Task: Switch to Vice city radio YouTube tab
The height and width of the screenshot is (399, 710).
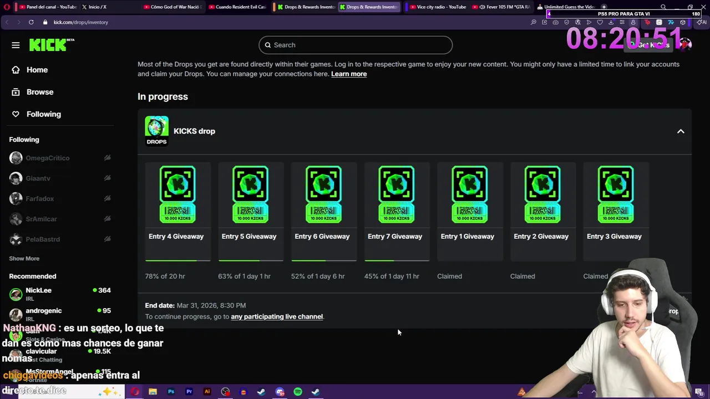Action: (436, 7)
